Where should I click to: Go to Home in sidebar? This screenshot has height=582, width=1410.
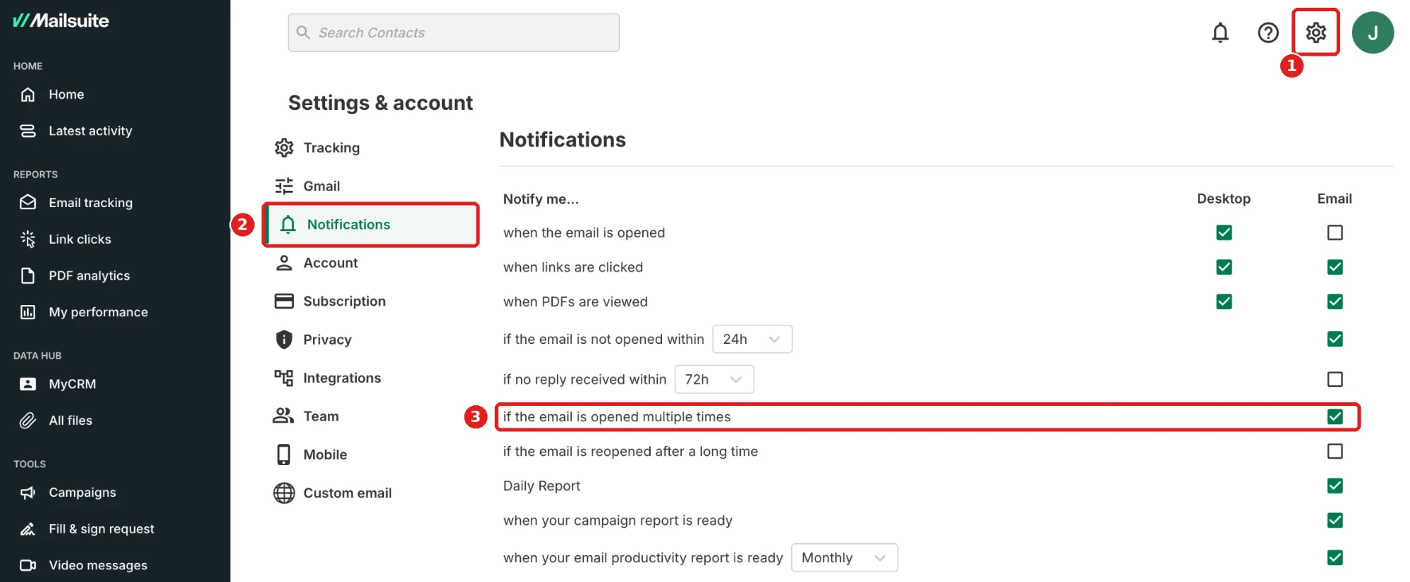click(x=66, y=94)
